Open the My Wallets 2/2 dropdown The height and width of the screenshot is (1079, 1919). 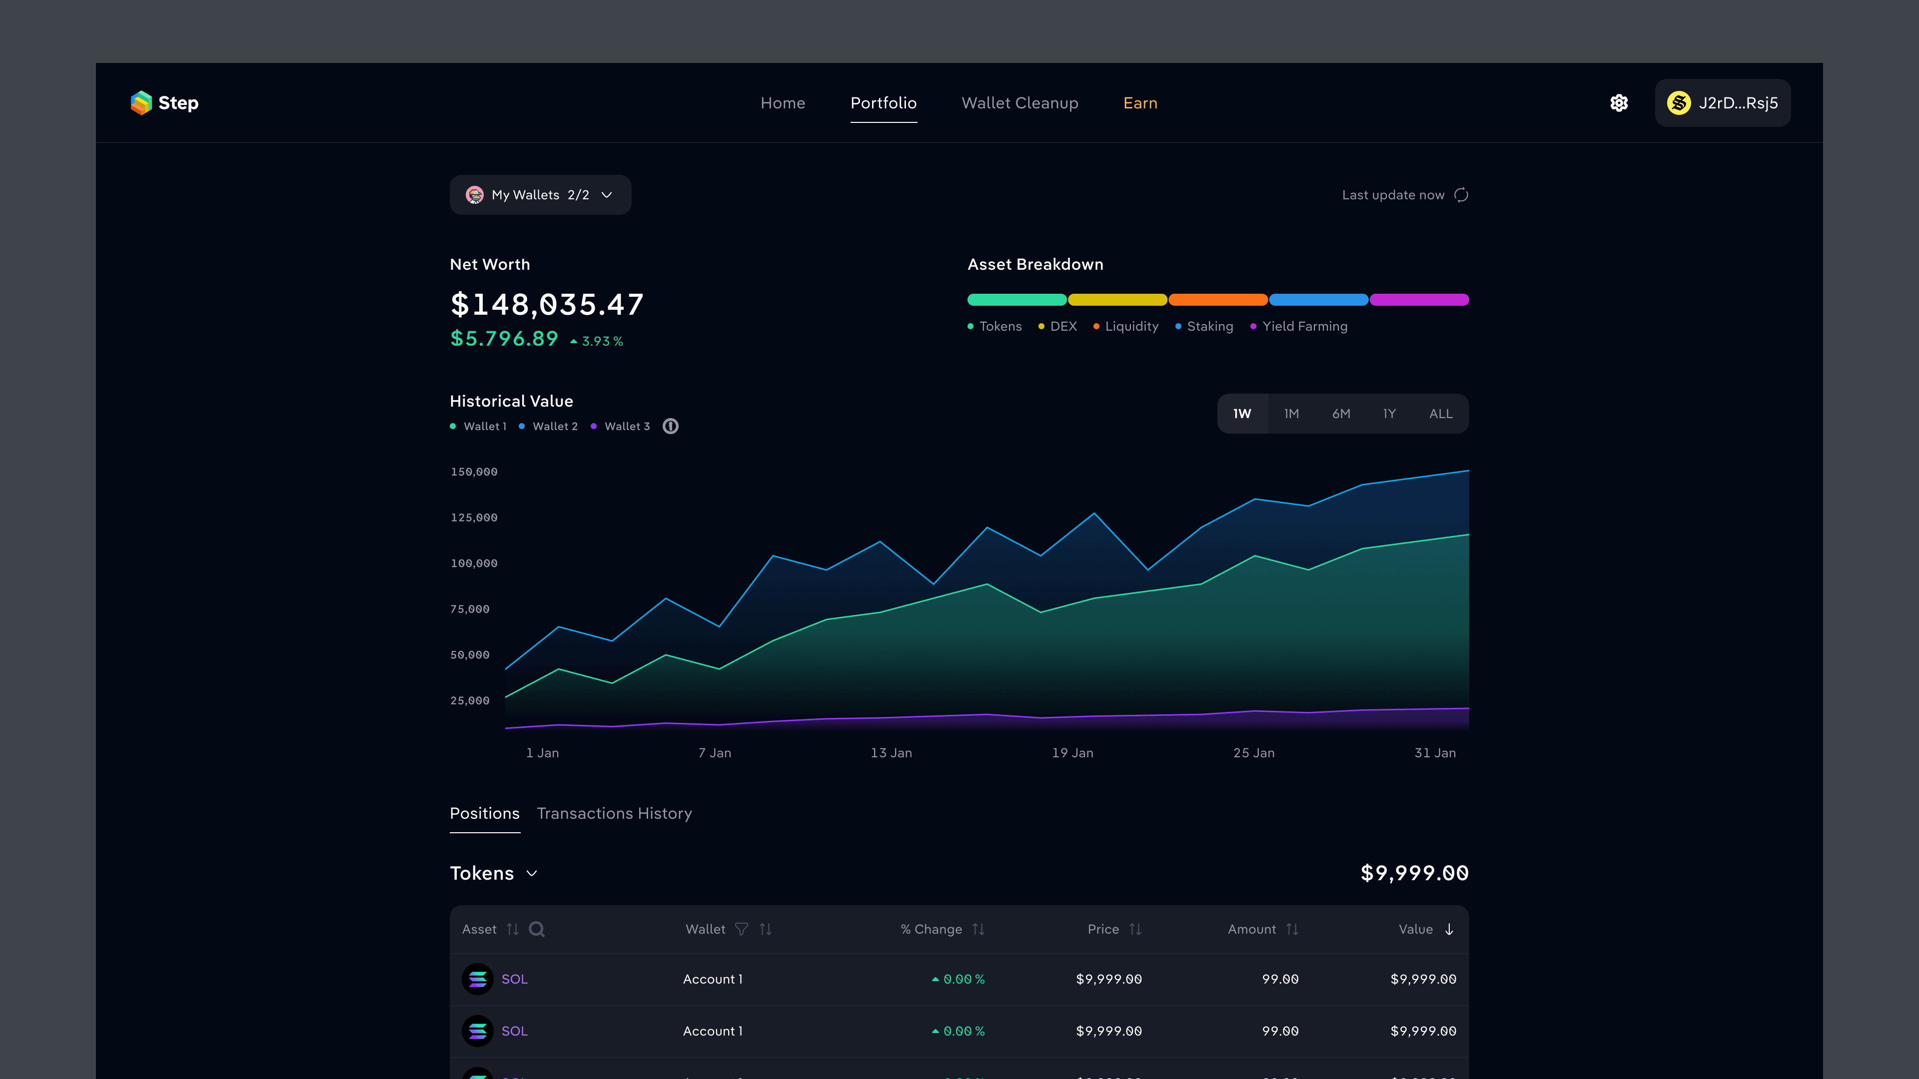pos(540,195)
